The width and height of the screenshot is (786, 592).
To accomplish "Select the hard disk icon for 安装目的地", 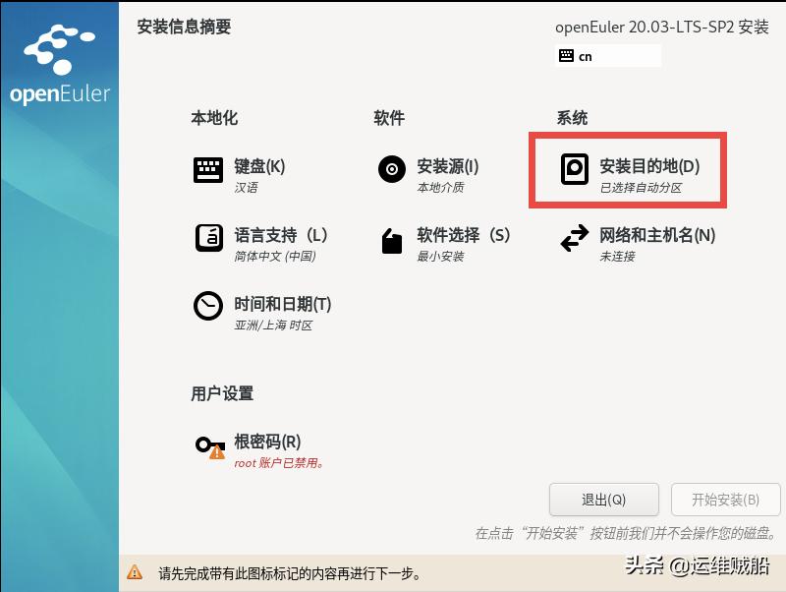I will point(575,168).
